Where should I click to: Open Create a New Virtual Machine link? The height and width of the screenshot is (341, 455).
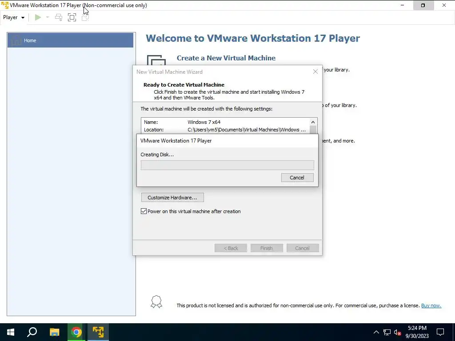click(226, 58)
